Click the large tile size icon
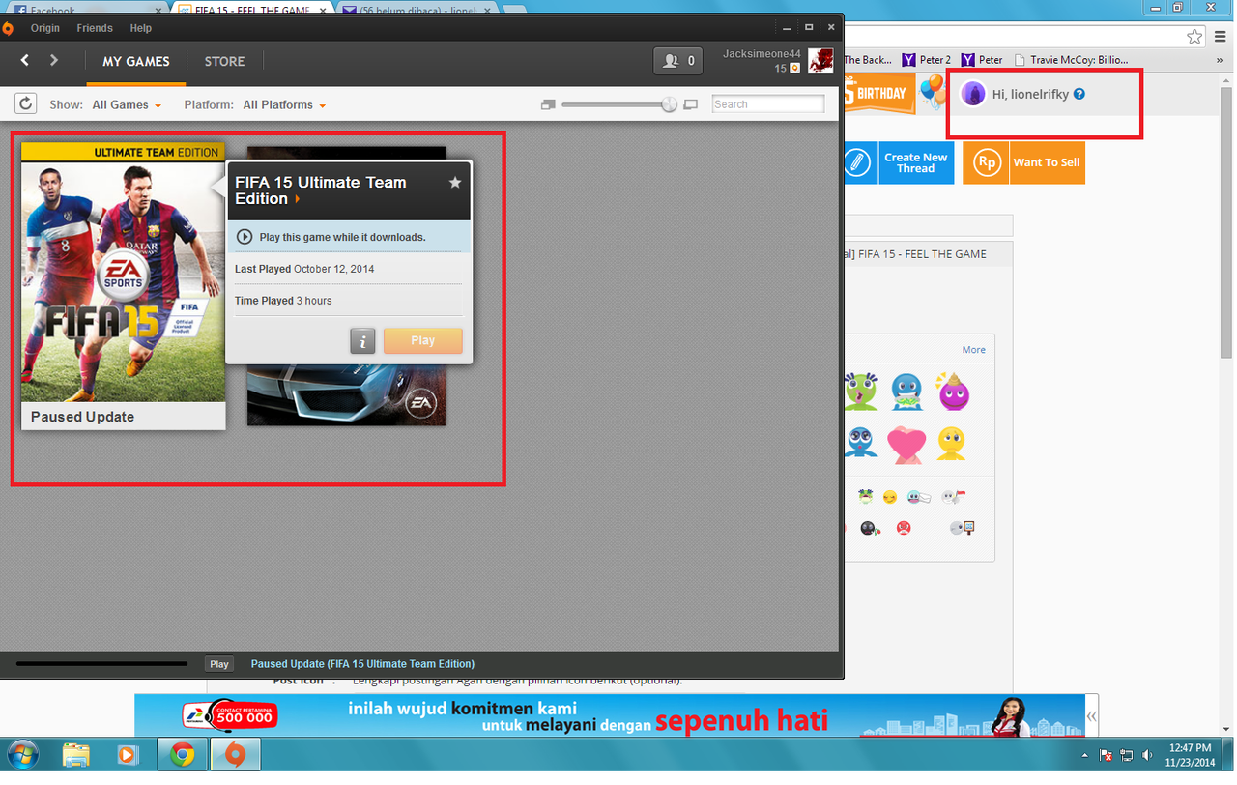The width and height of the screenshot is (1237, 785). pyautogui.click(x=690, y=104)
